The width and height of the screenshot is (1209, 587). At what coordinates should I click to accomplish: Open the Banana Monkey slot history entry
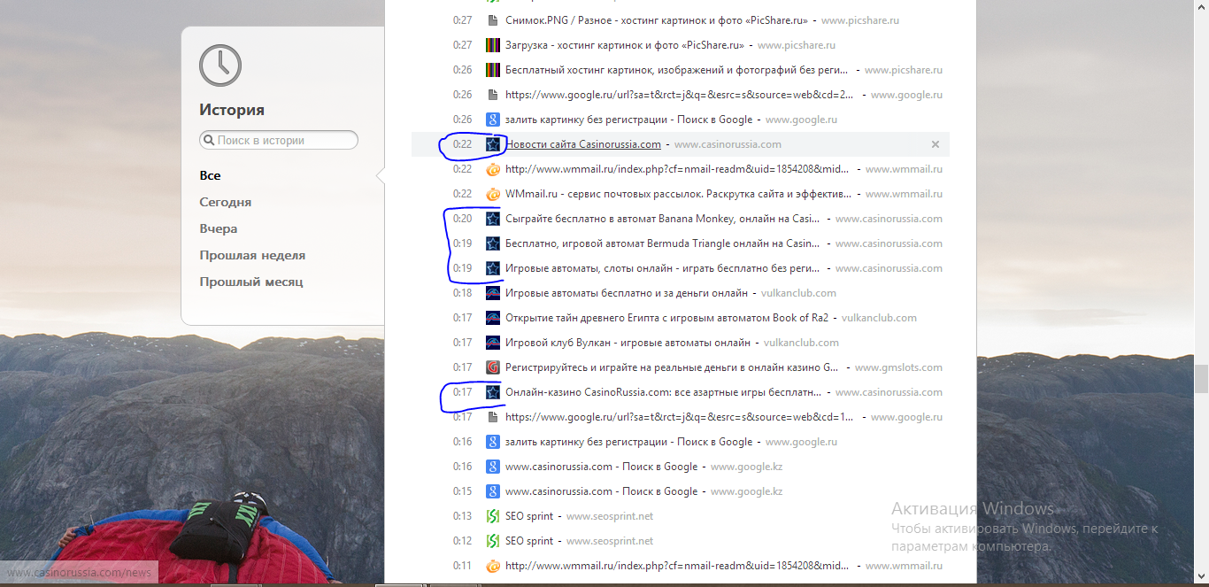(x=662, y=219)
